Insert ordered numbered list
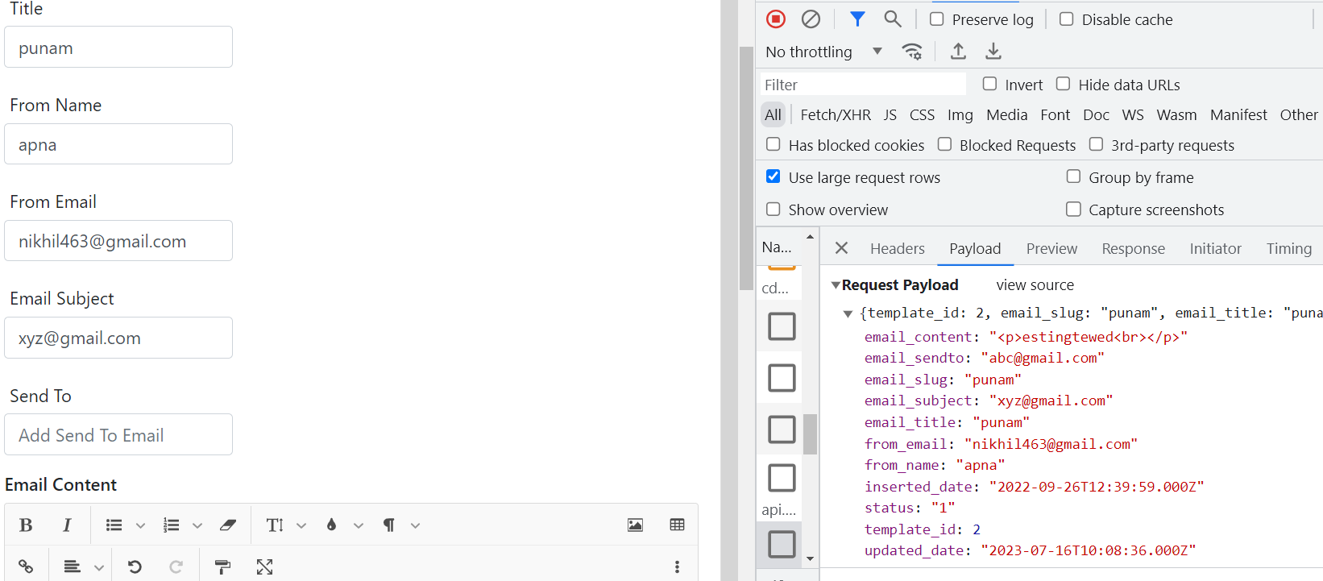 click(171, 525)
